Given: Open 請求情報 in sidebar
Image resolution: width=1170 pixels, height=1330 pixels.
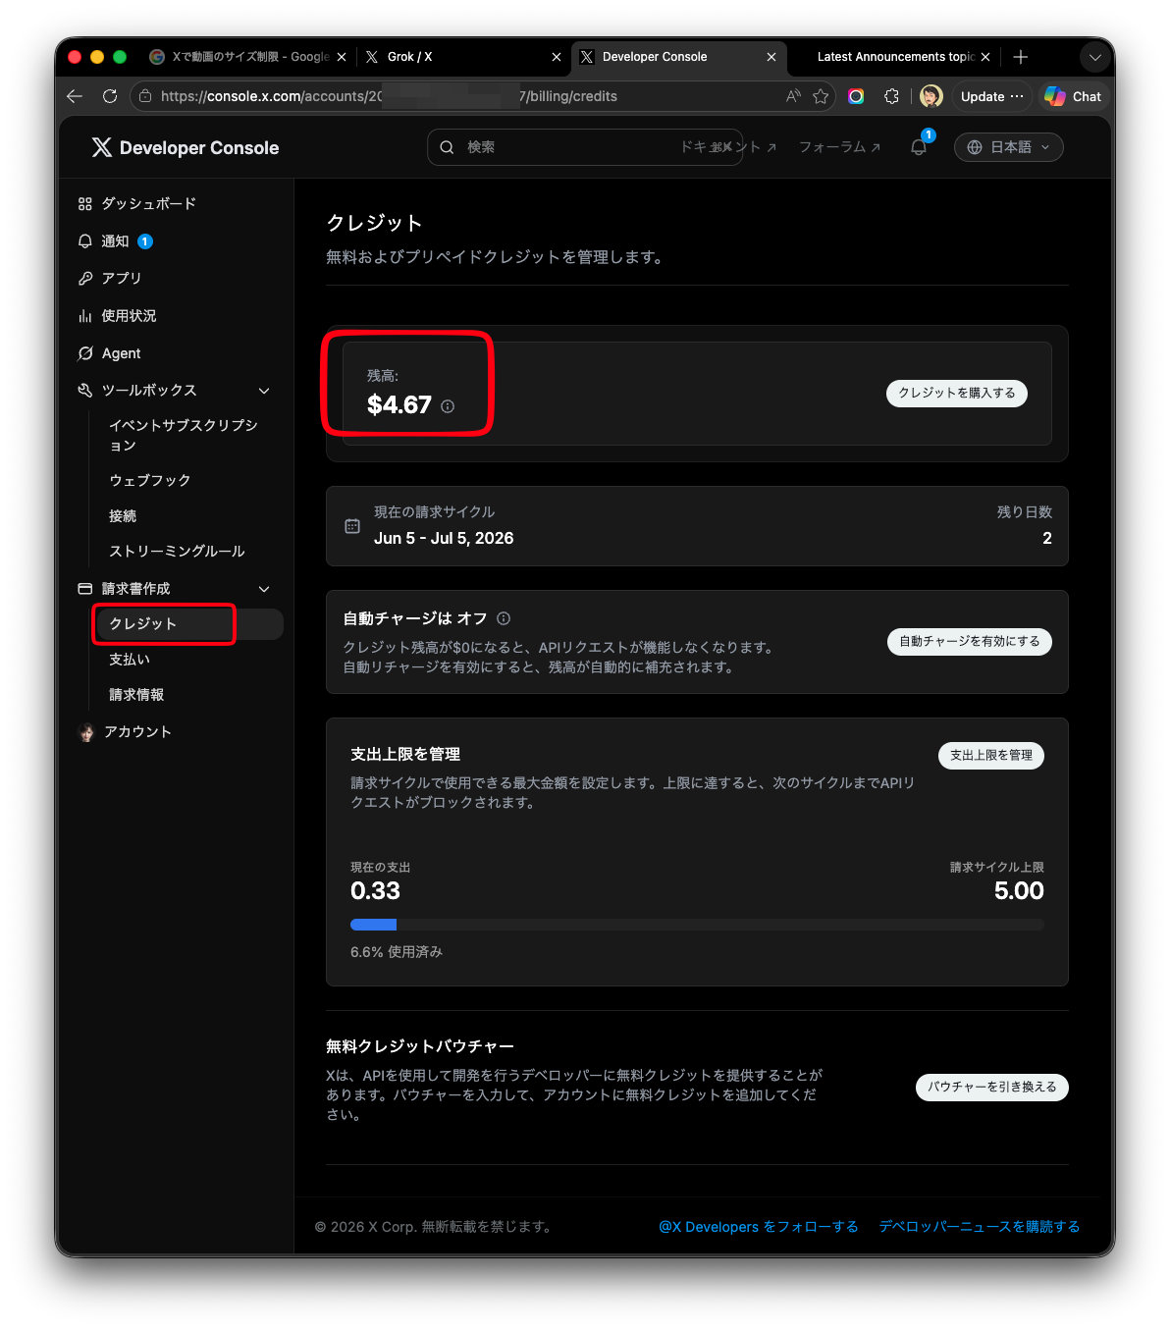Looking at the screenshot, I should pyautogui.click(x=136, y=694).
